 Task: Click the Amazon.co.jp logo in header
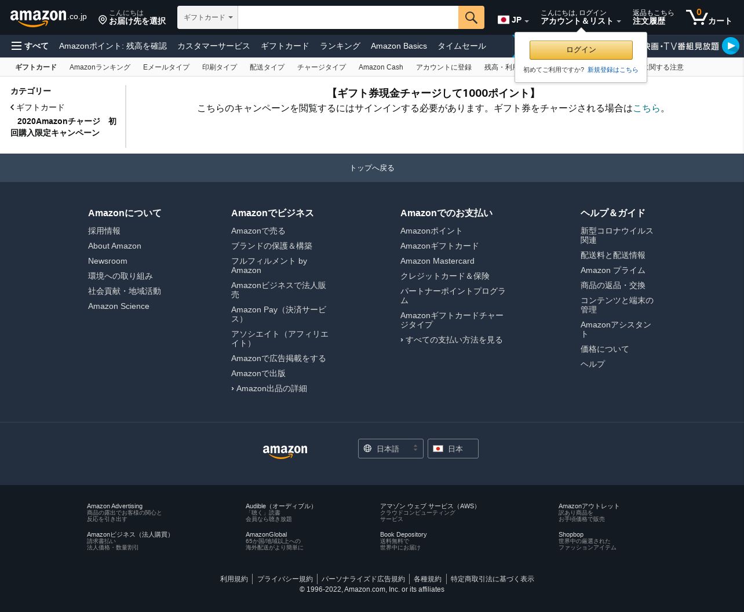coord(49,17)
